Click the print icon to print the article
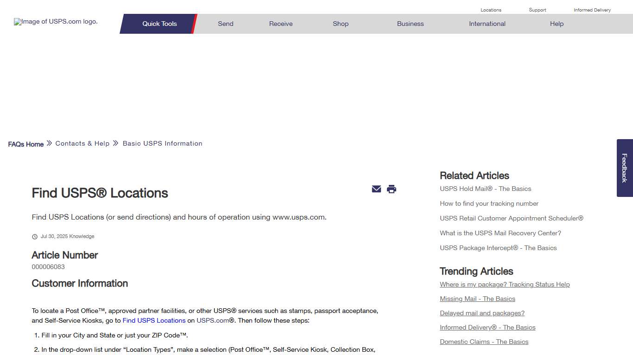633x355 pixels. pos(392,189)
